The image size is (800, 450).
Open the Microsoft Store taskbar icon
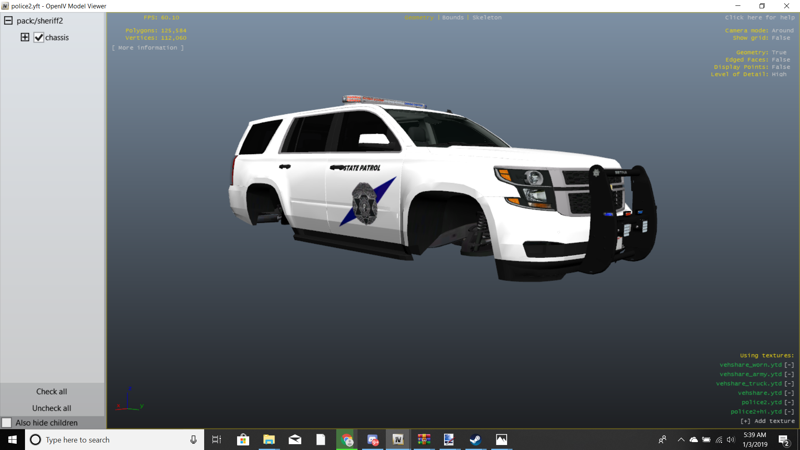[243, 440]
